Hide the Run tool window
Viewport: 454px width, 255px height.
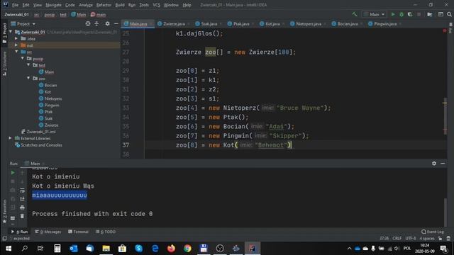coord(443,164)
